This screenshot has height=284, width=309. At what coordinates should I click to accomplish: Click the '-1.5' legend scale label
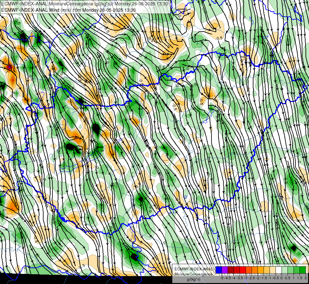coord(264,278)
